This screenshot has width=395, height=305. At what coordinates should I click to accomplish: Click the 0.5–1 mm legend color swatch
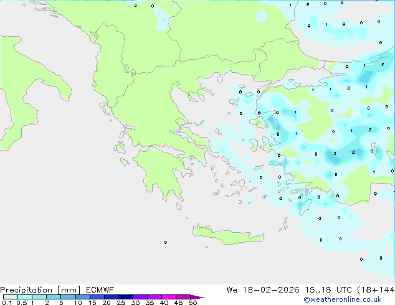click(x=25, y=297)
